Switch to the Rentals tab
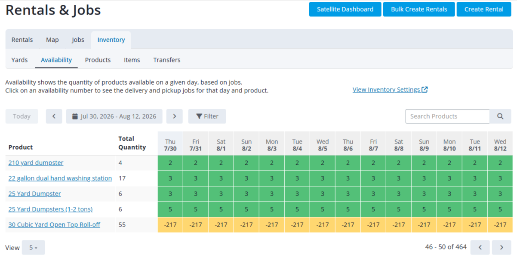The height and width of the screenshot is (258, 517). pyautogui.click(x=22, y=40)
